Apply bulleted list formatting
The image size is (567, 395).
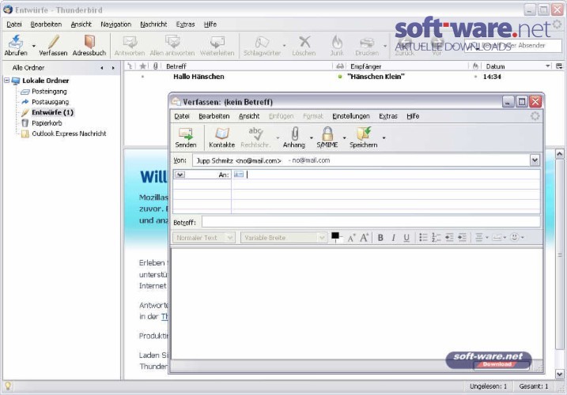(423, 238)
